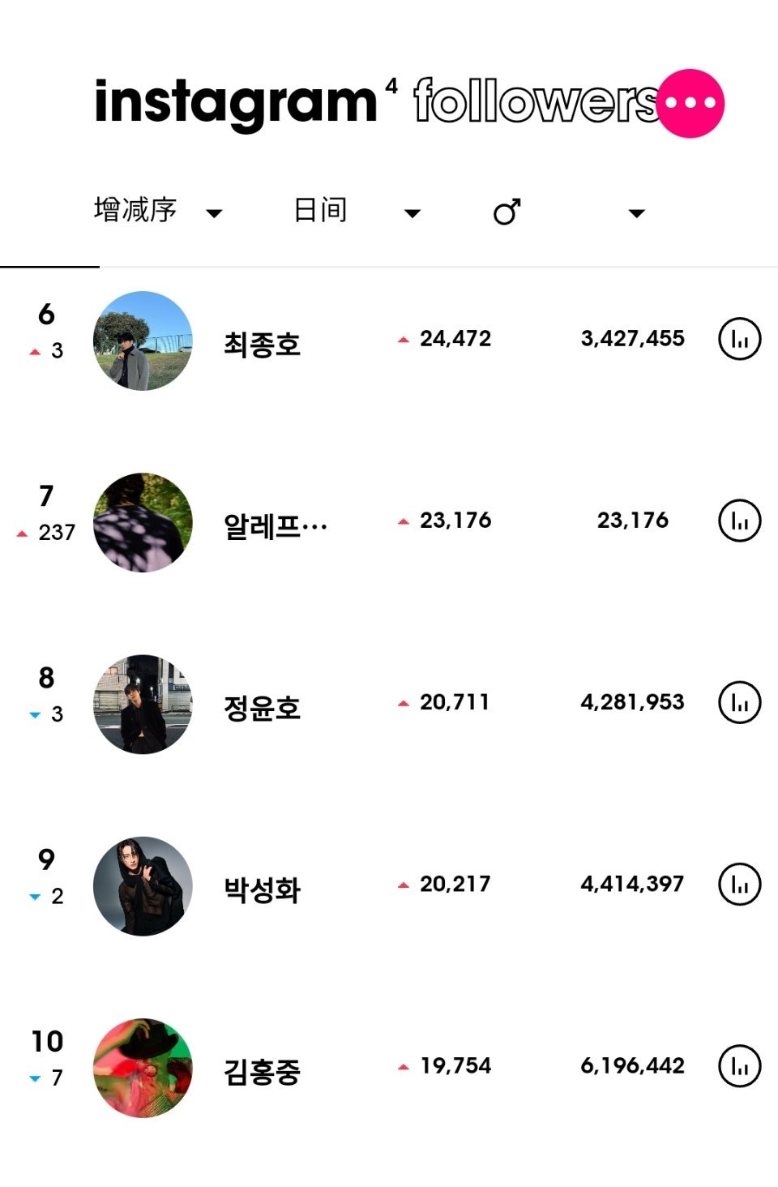Open the chart icon for 김홍중

click(739, 1065)
